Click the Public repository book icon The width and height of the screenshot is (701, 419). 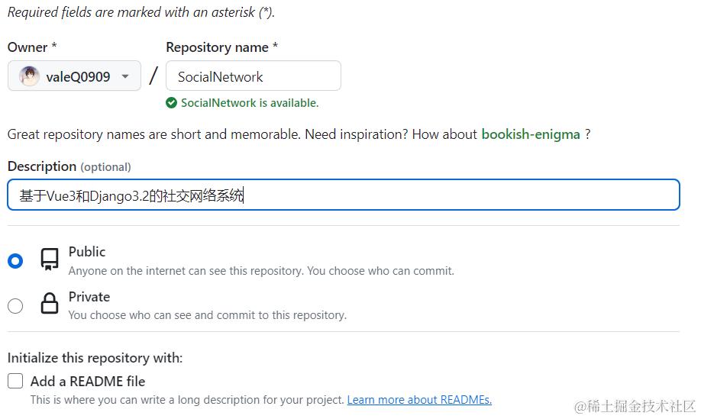point(50,259)
